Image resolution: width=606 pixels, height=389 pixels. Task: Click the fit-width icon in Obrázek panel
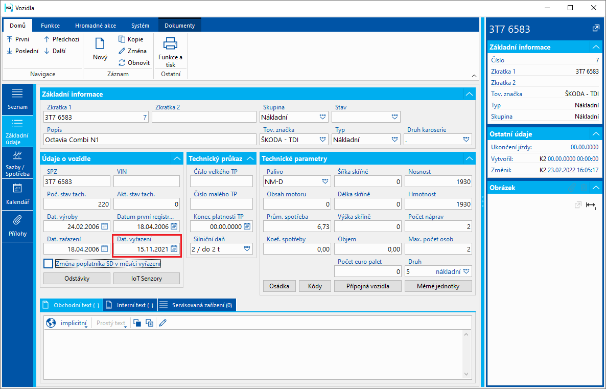pos(591,205)
